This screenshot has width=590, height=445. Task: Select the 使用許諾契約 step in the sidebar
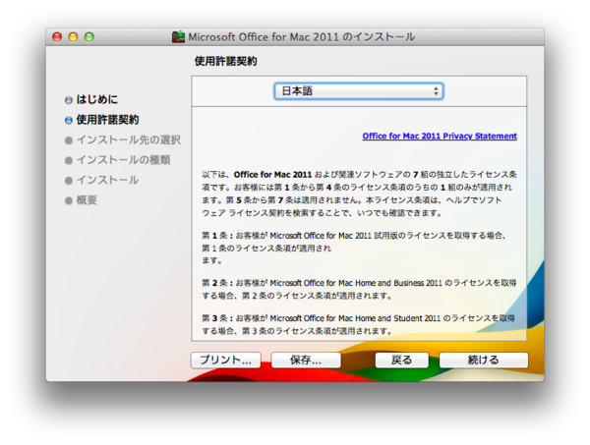[107, 120]
